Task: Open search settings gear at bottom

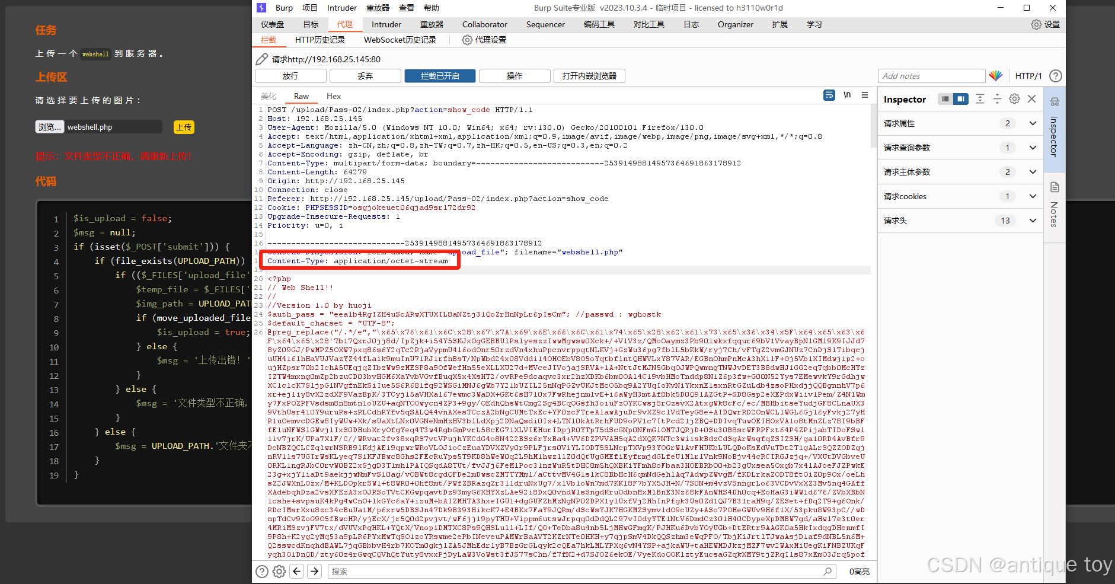Action: pos(279,572)
